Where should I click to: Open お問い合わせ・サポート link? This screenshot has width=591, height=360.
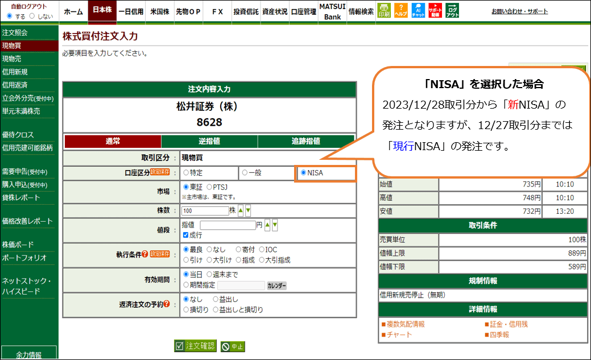(520, 11)
